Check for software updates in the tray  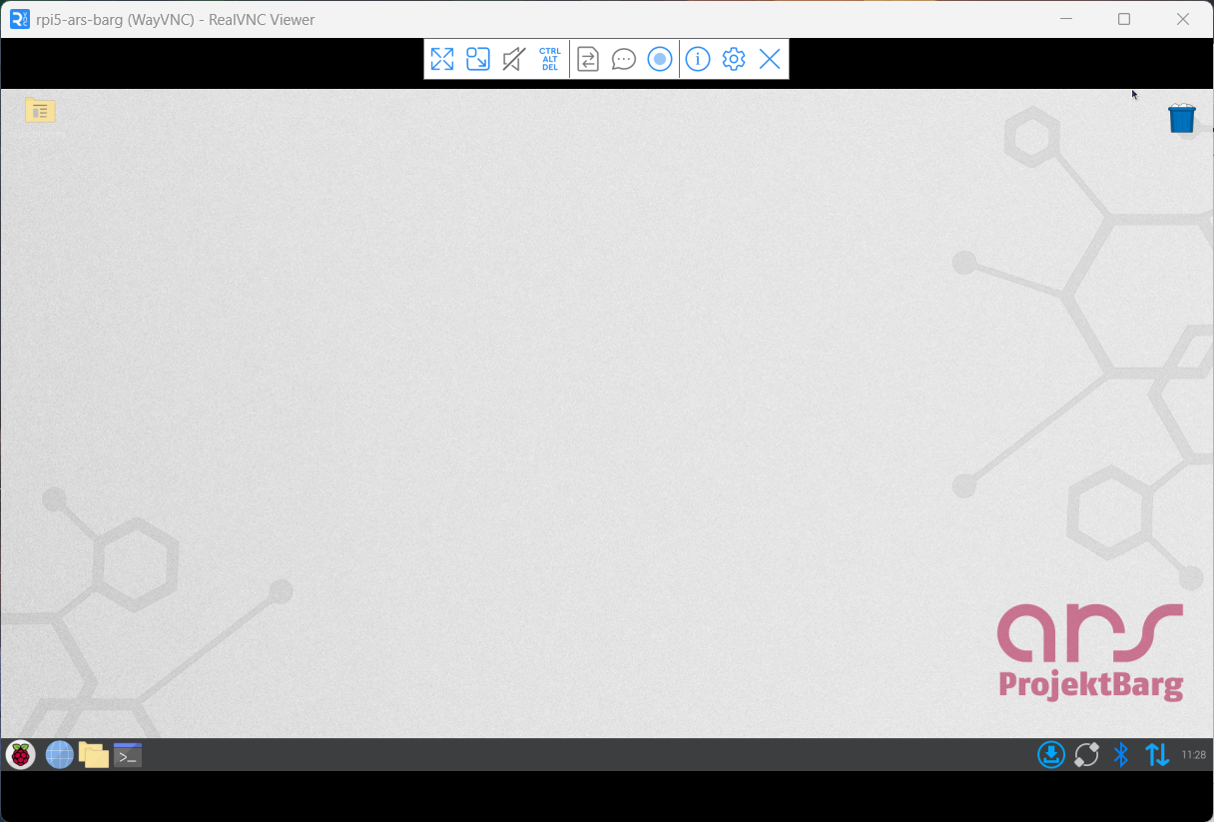(1051, 755)
